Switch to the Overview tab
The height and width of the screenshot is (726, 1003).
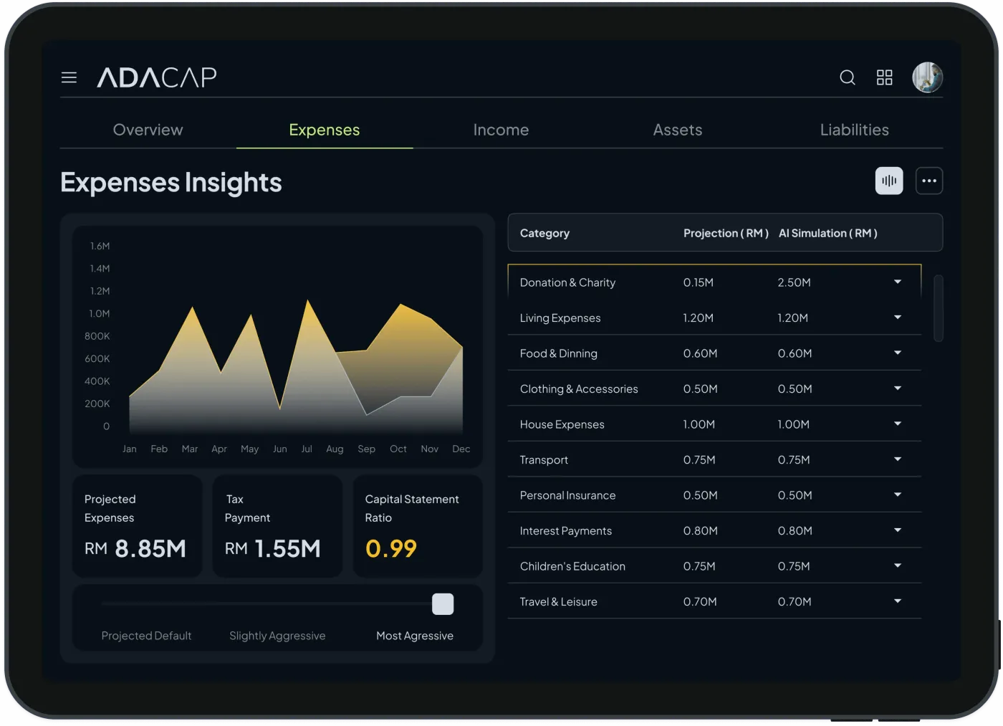click(148, 130)
